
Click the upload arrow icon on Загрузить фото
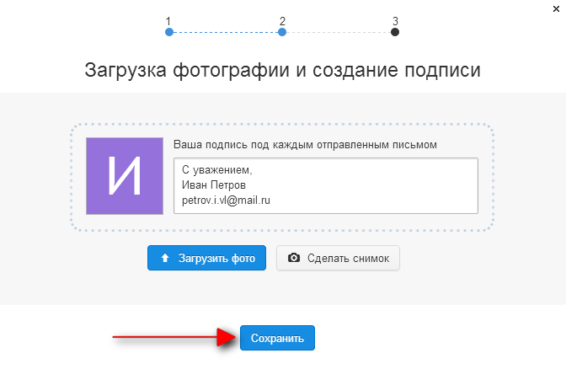click(165, 258)
